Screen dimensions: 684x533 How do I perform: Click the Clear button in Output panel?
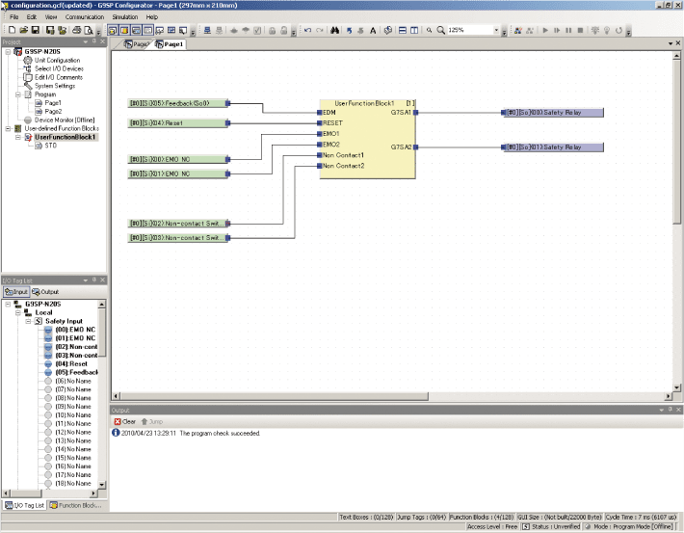point(125,421)
